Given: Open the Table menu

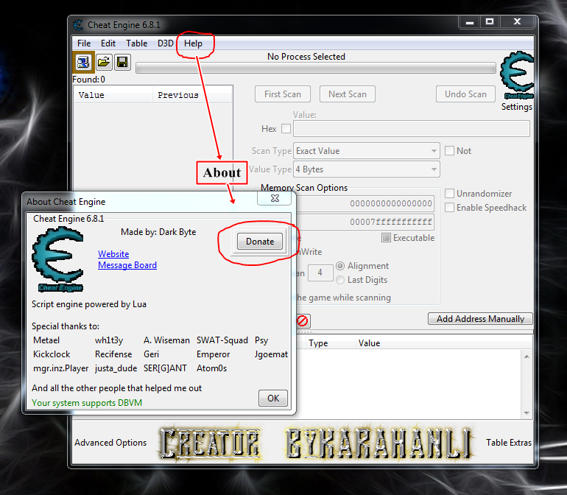Looking at the screenshot, I should 136,43.
